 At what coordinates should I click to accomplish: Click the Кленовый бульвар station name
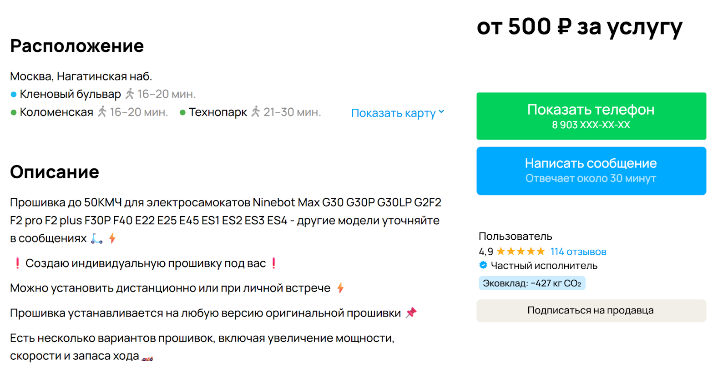(x=71, y=94)
